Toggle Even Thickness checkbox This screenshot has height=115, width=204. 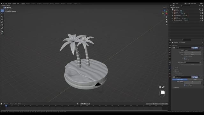185,56
